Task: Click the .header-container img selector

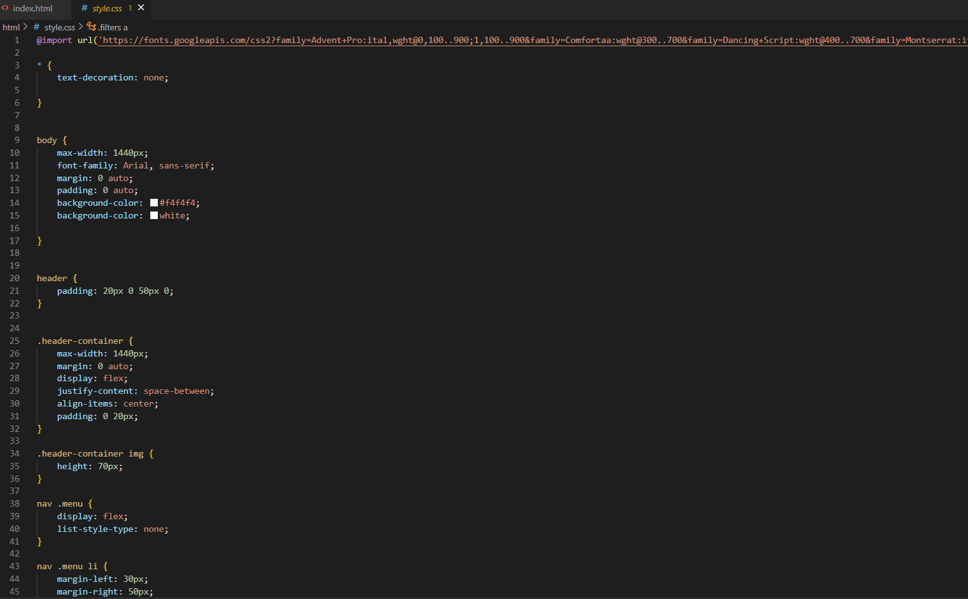Action: click(x=90, y=454)
